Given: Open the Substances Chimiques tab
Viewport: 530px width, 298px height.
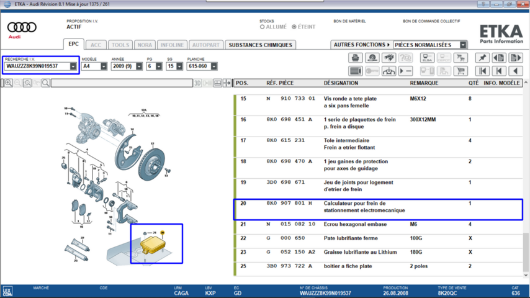Looking at the screenshot, I should tap(260, 45).
